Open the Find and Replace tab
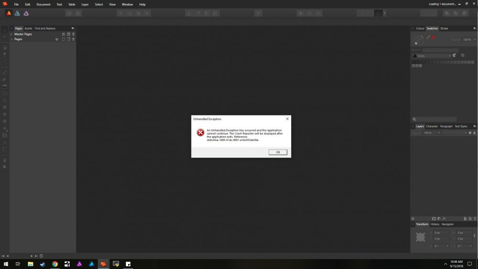This screenshot has height=269, width=478. (x=45, y=28)
